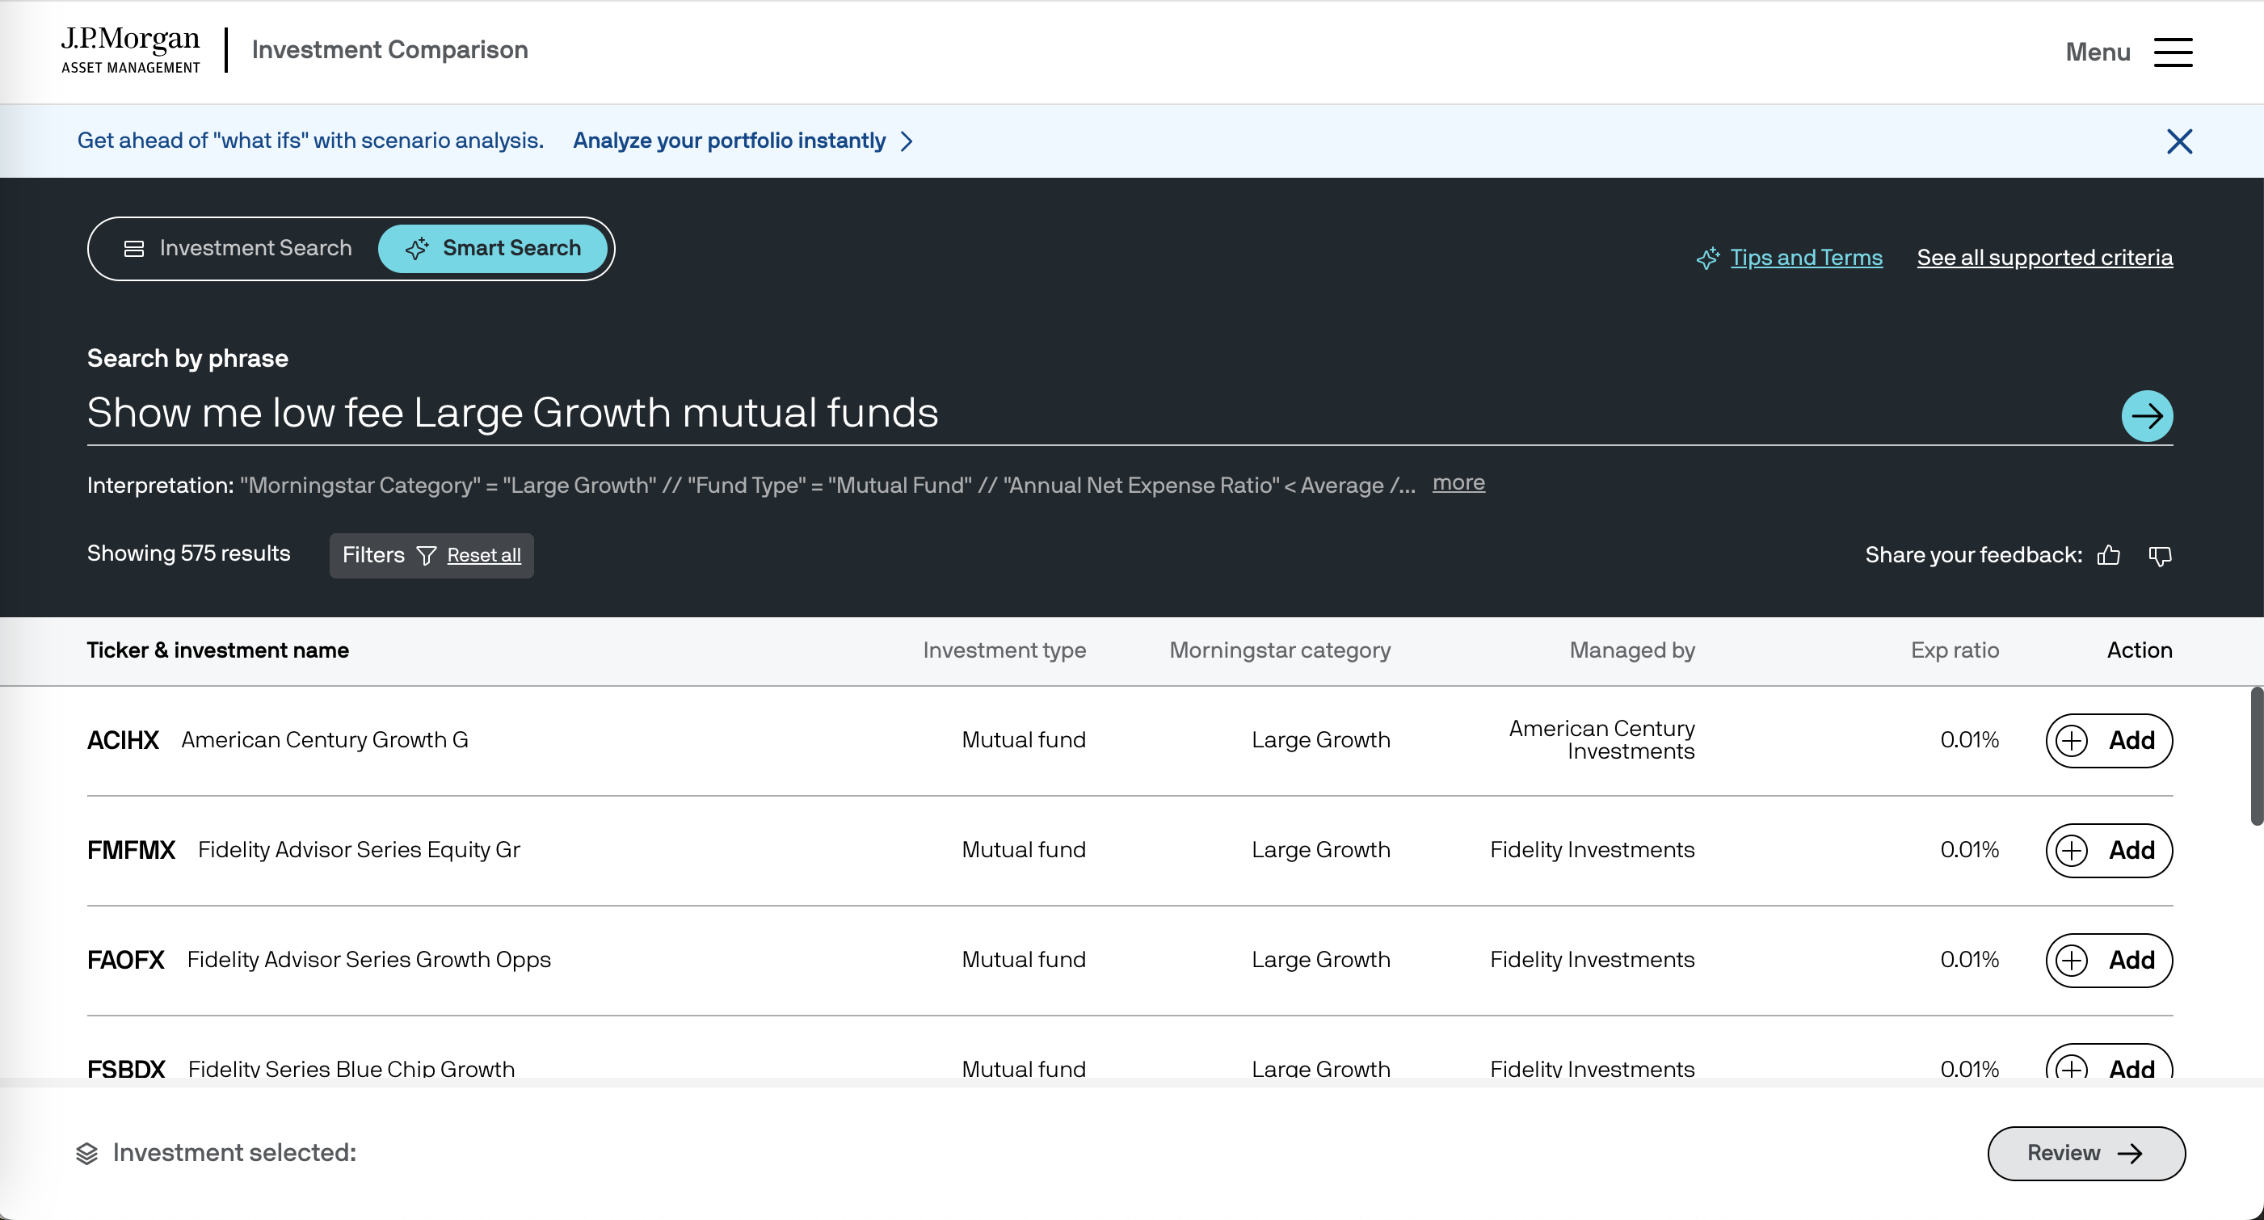Open the Filters panel

tap(373, 556)
